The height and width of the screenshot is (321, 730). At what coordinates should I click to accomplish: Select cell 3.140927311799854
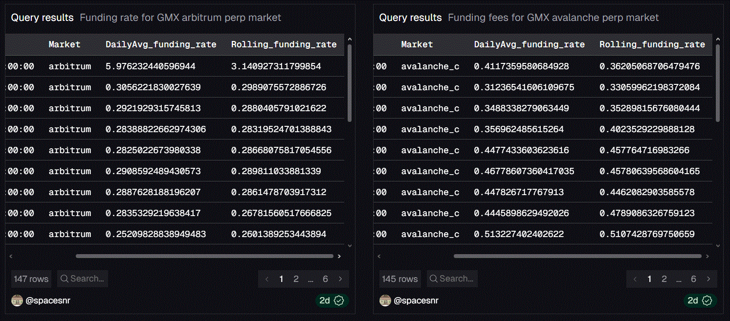pos(276,66)
